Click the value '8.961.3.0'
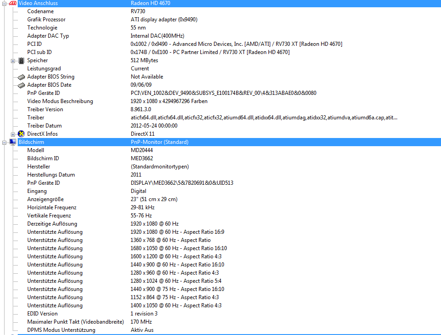The height and width of the screenshot is (335, 441). point(141,109)
